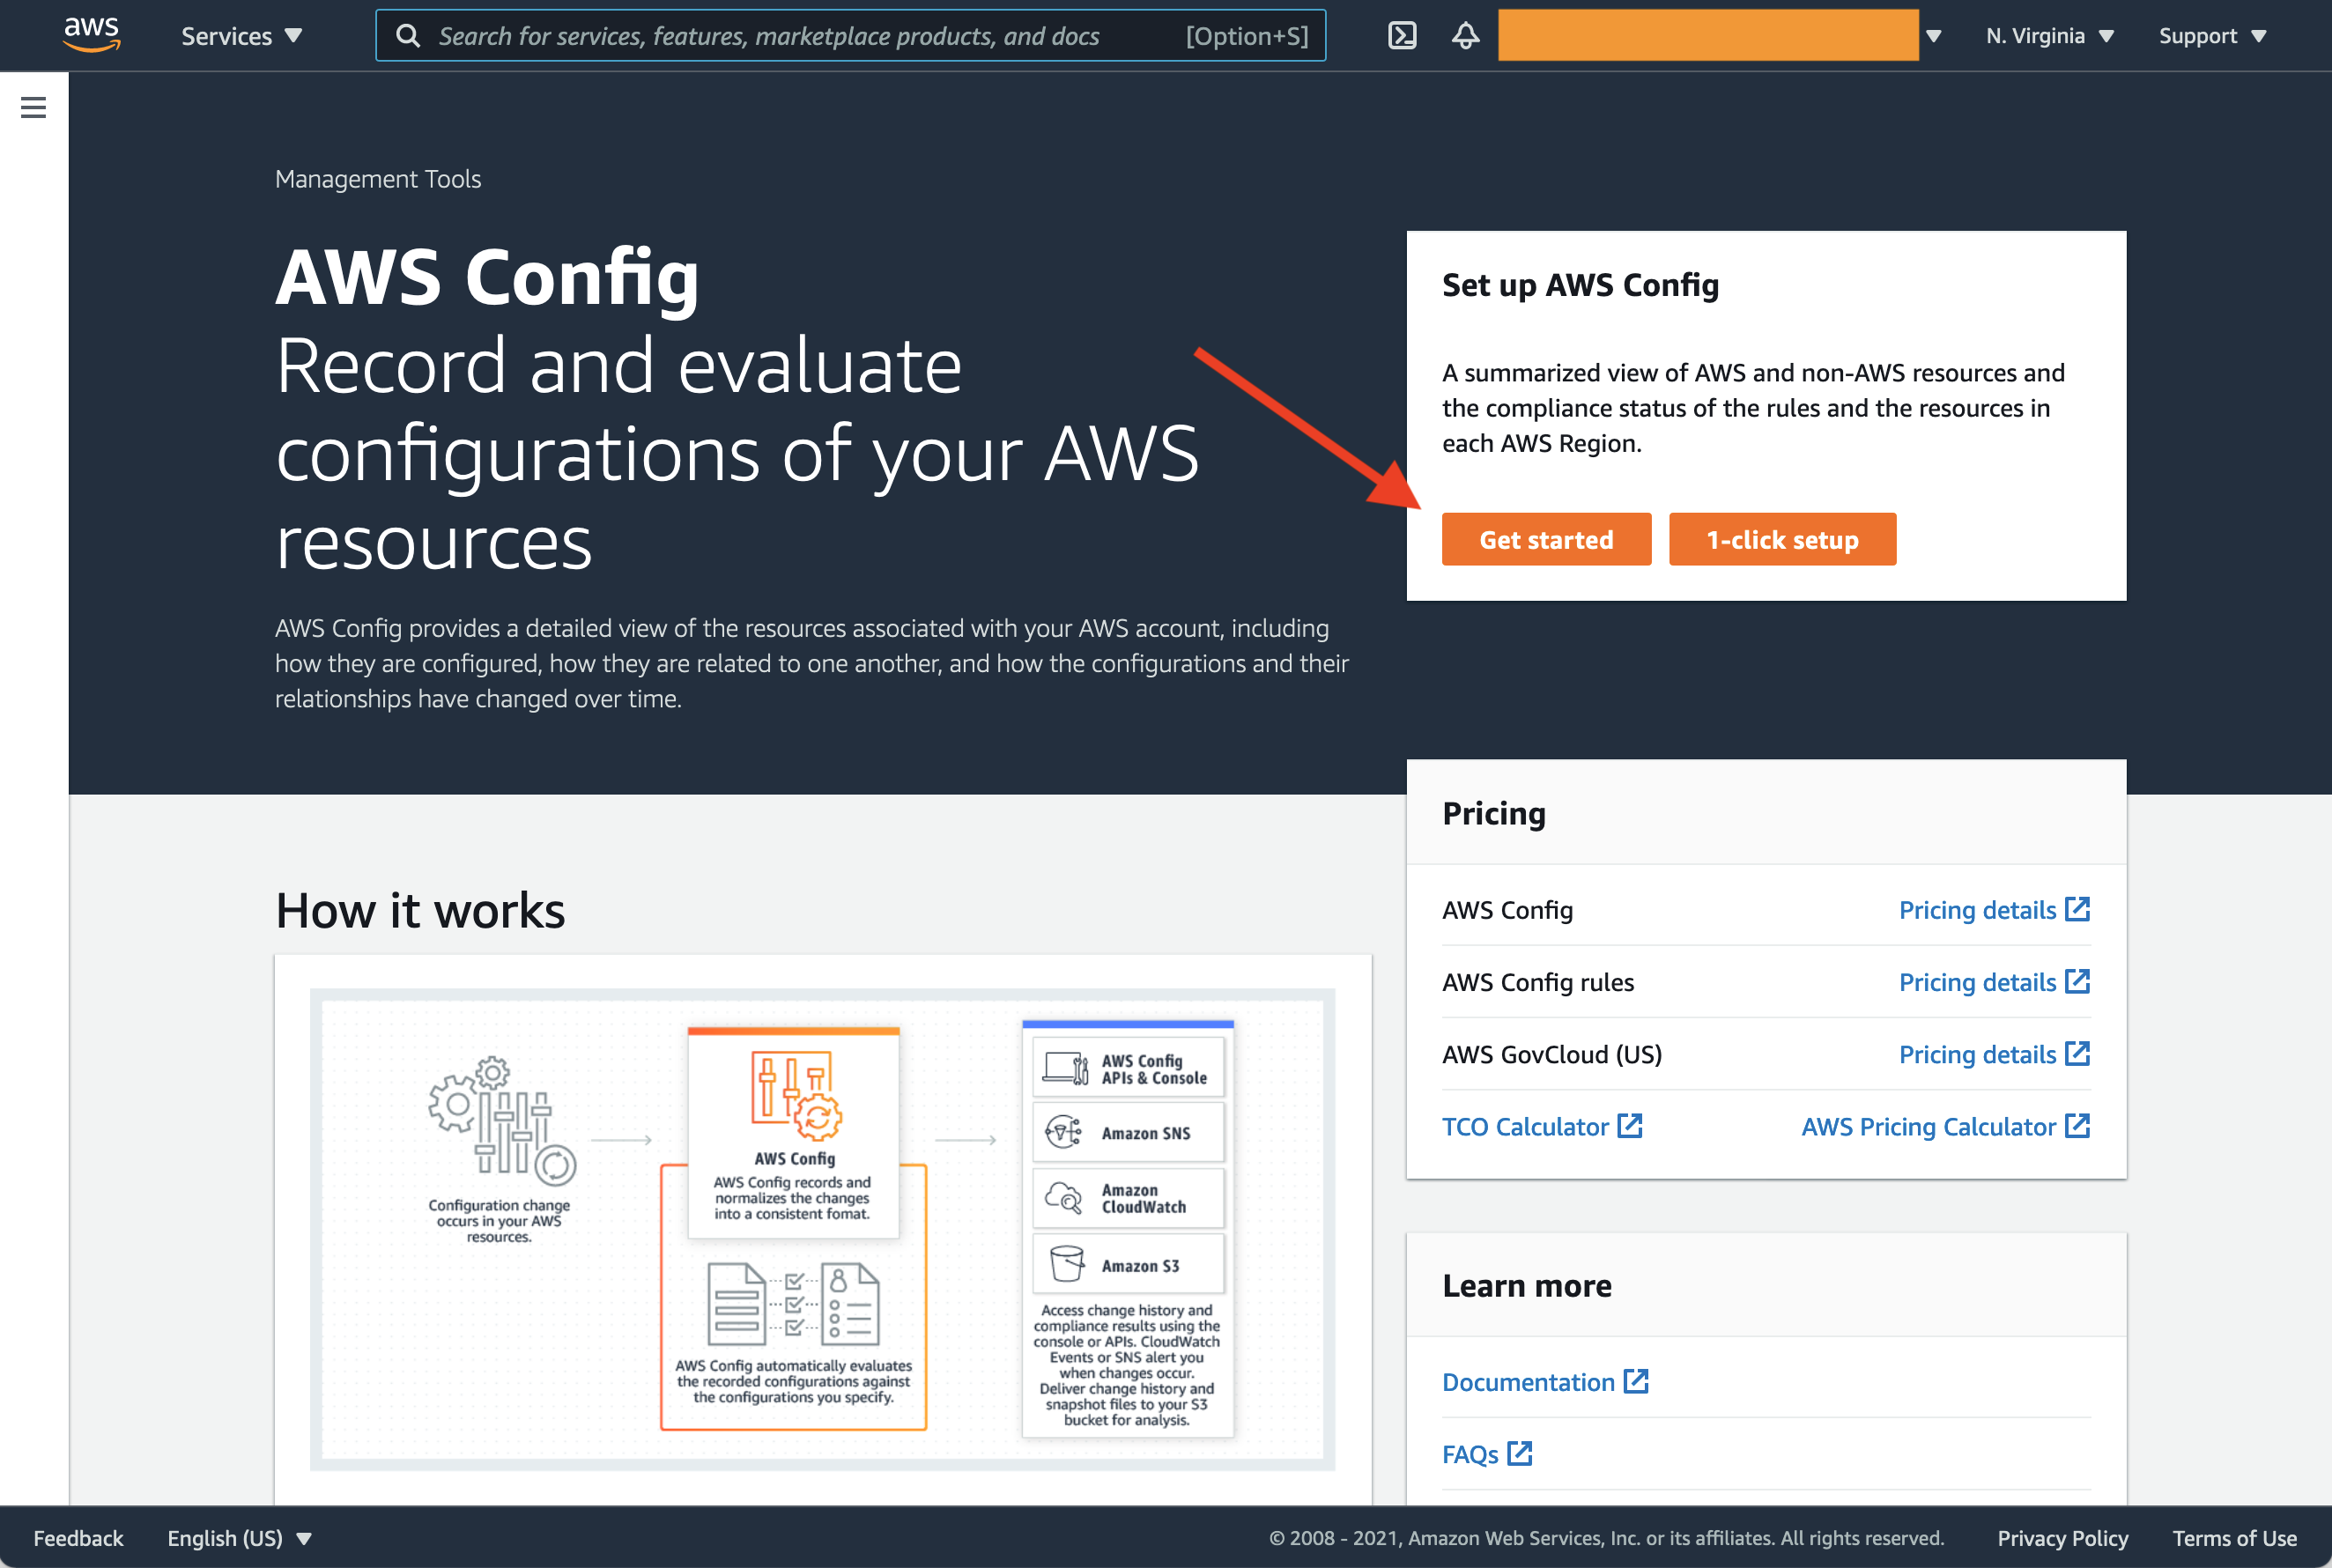
Task: Click the highlighted orange account name bar
Action: [1708, 36]
